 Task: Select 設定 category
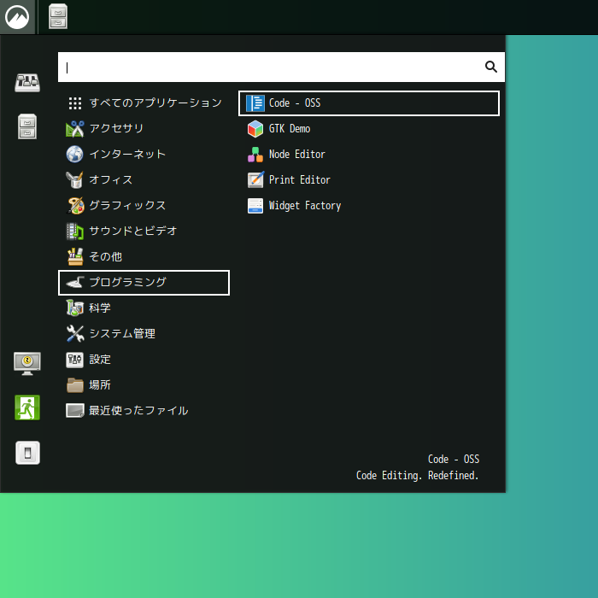click(144, 360)
